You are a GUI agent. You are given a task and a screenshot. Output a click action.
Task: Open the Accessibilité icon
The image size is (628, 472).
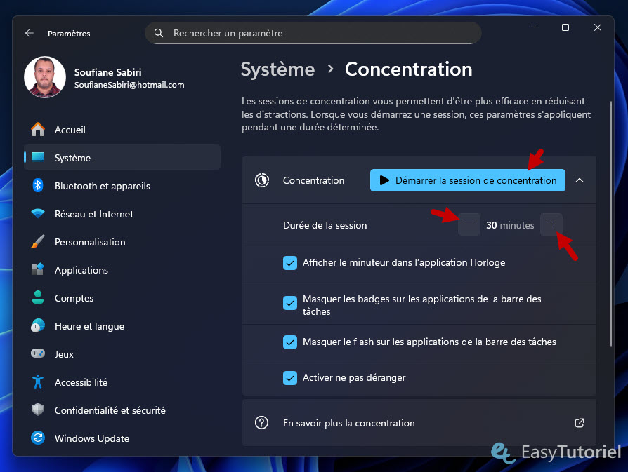[38, 382]
